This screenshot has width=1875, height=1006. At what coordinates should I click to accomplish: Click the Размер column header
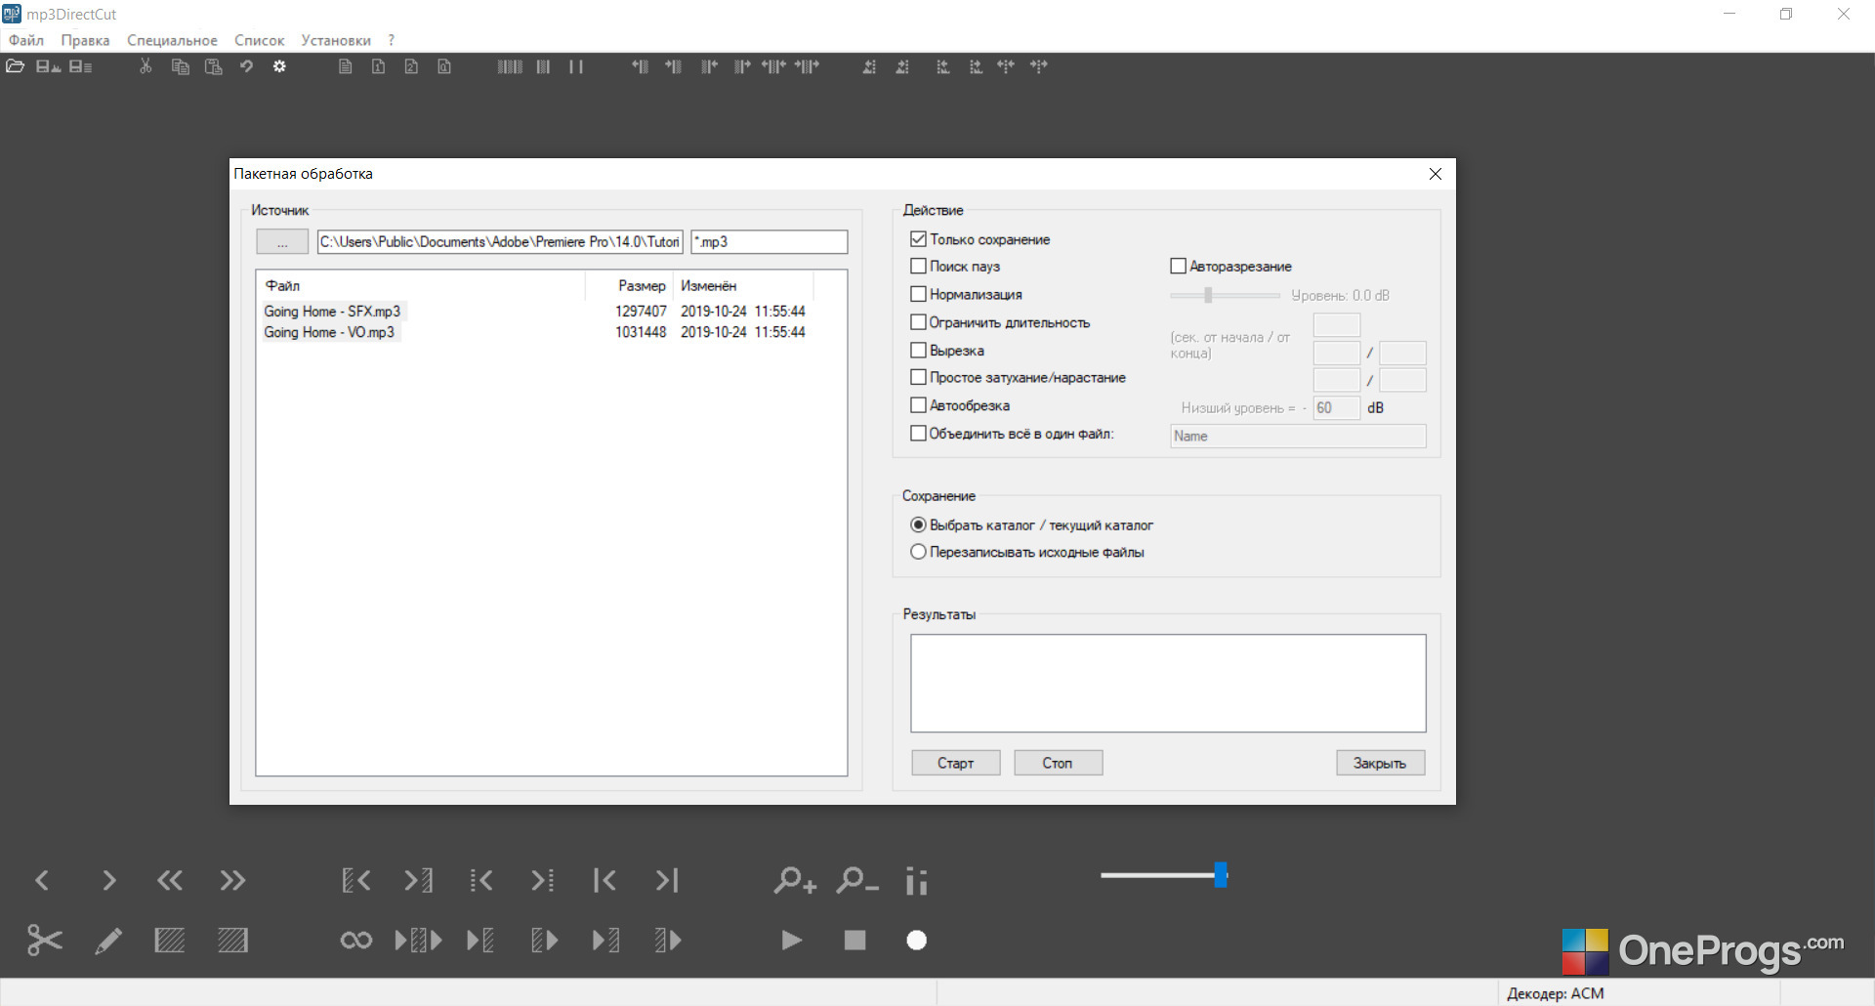pos(629,285)
